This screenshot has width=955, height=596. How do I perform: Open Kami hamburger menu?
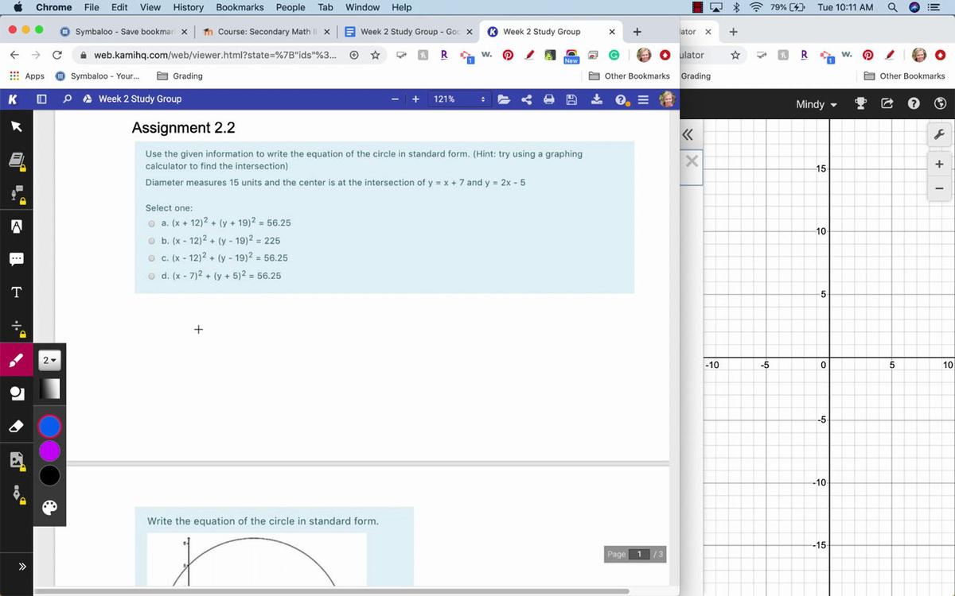[643, 99]
